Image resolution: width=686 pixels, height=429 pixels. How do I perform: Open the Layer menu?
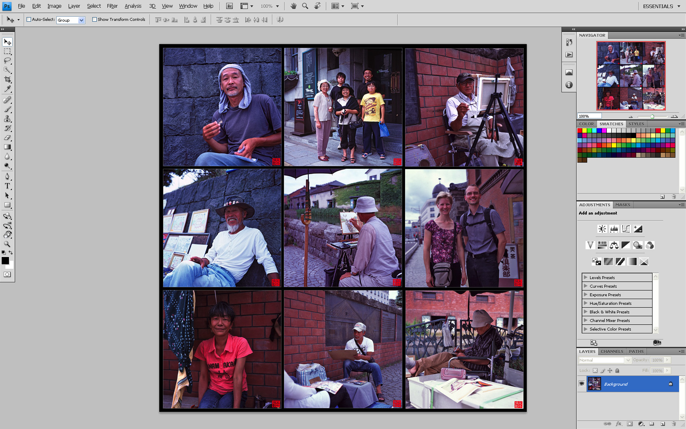tap(74, 6)
